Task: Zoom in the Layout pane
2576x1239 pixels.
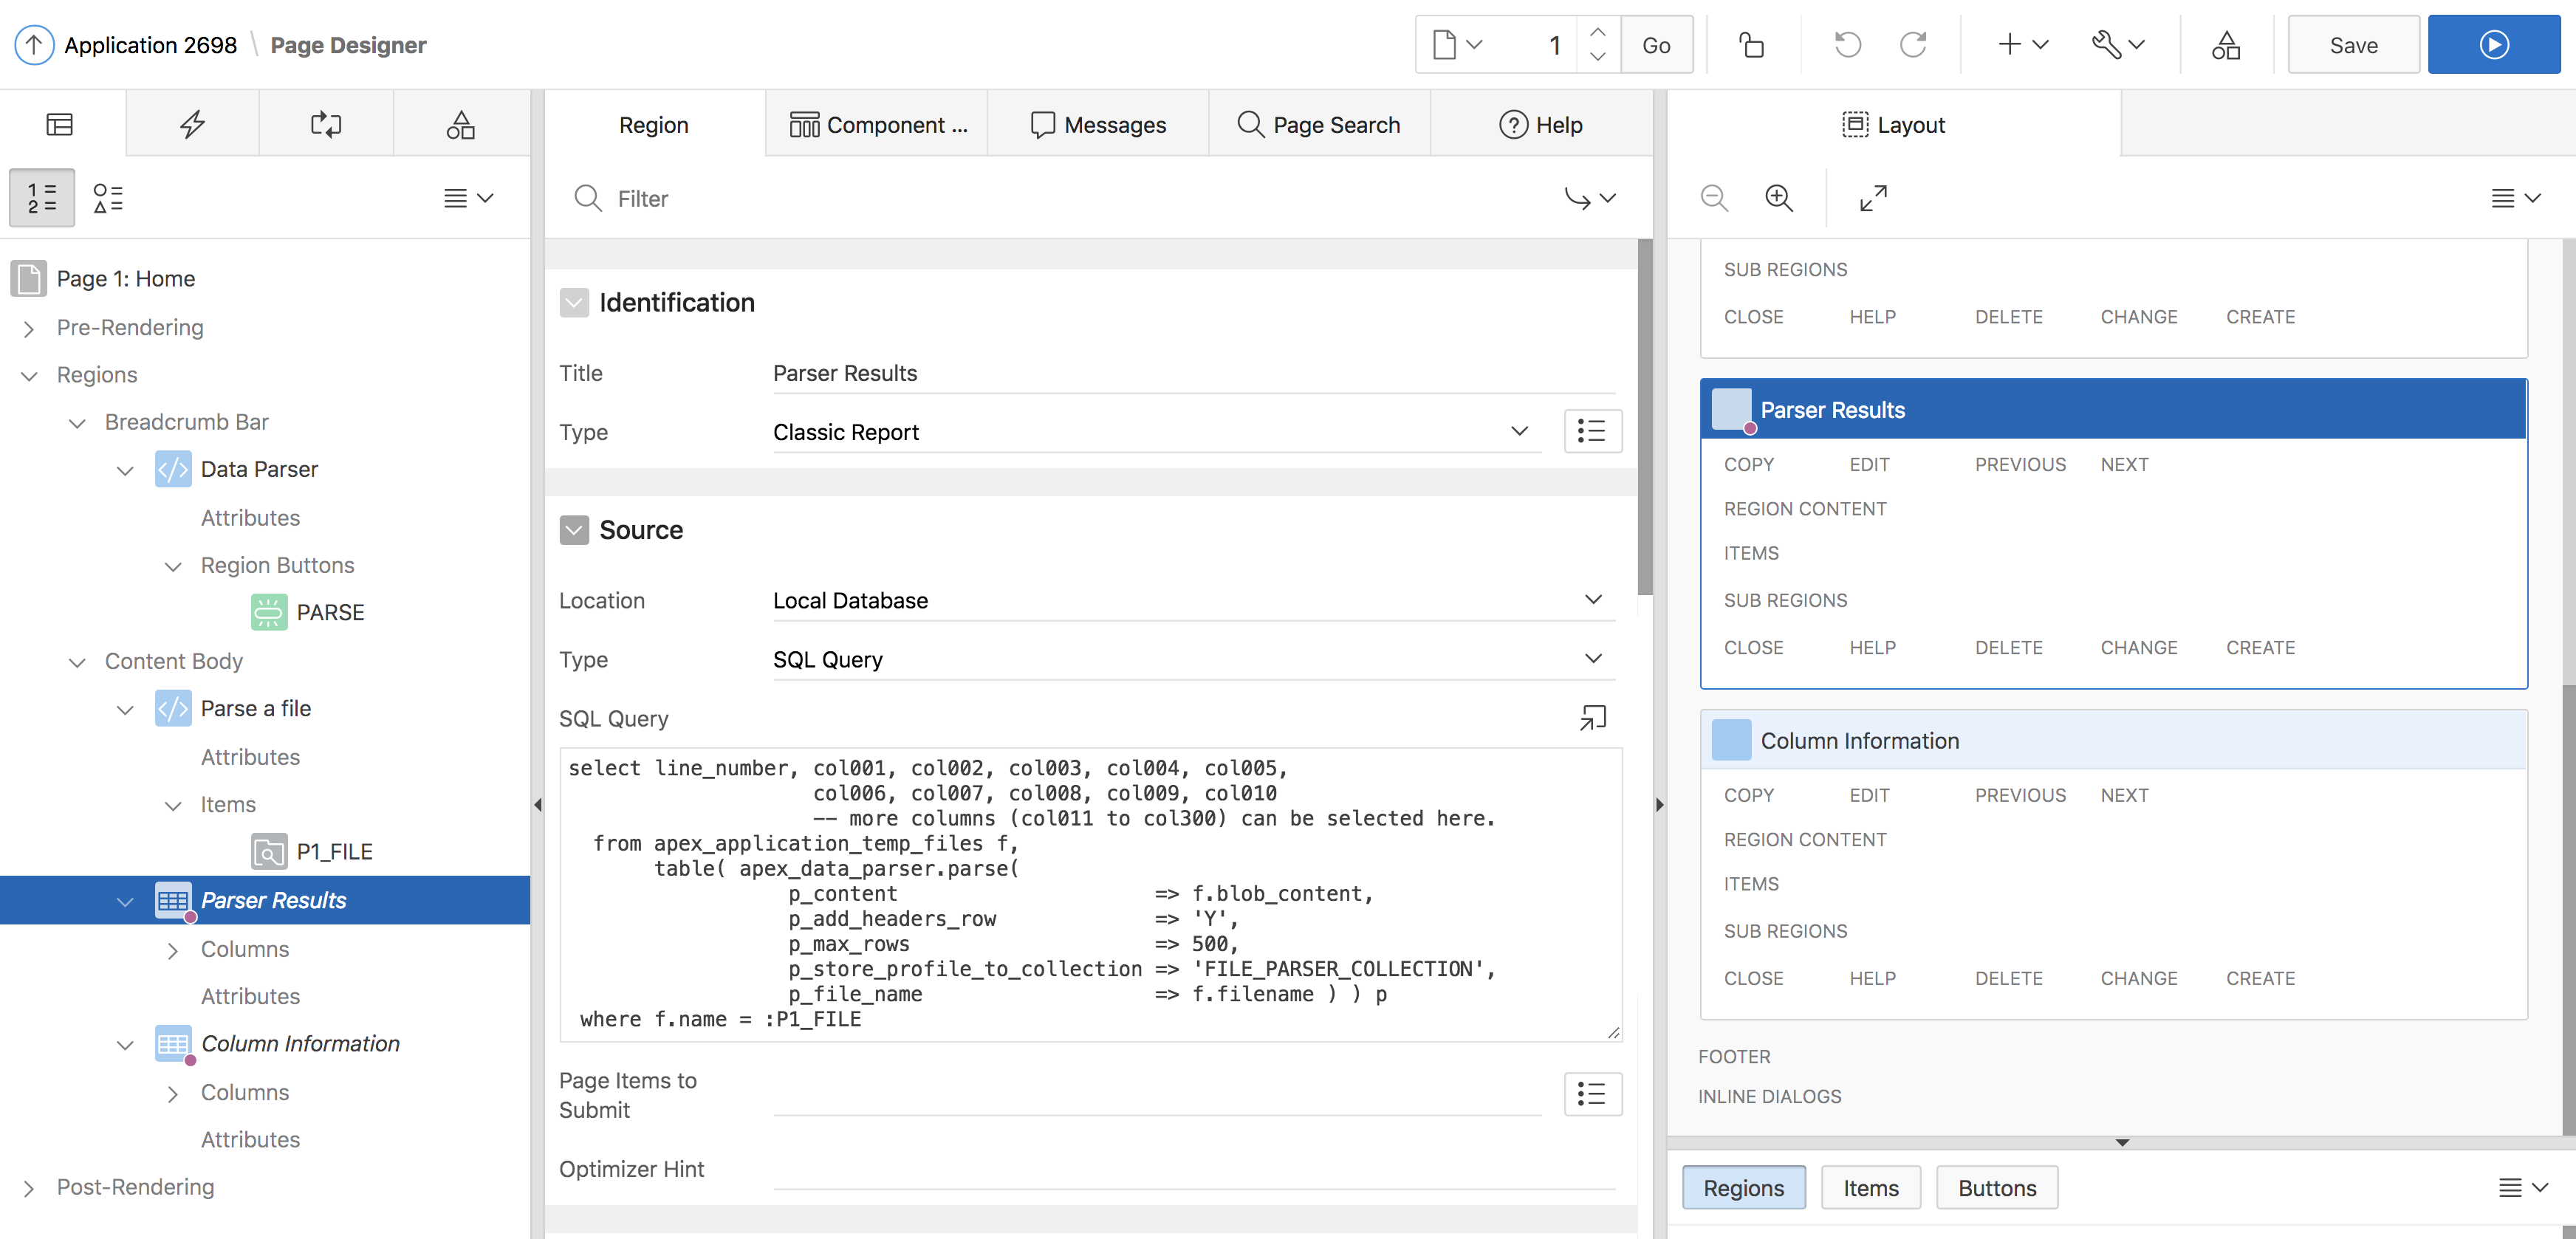Action: 1778,198
